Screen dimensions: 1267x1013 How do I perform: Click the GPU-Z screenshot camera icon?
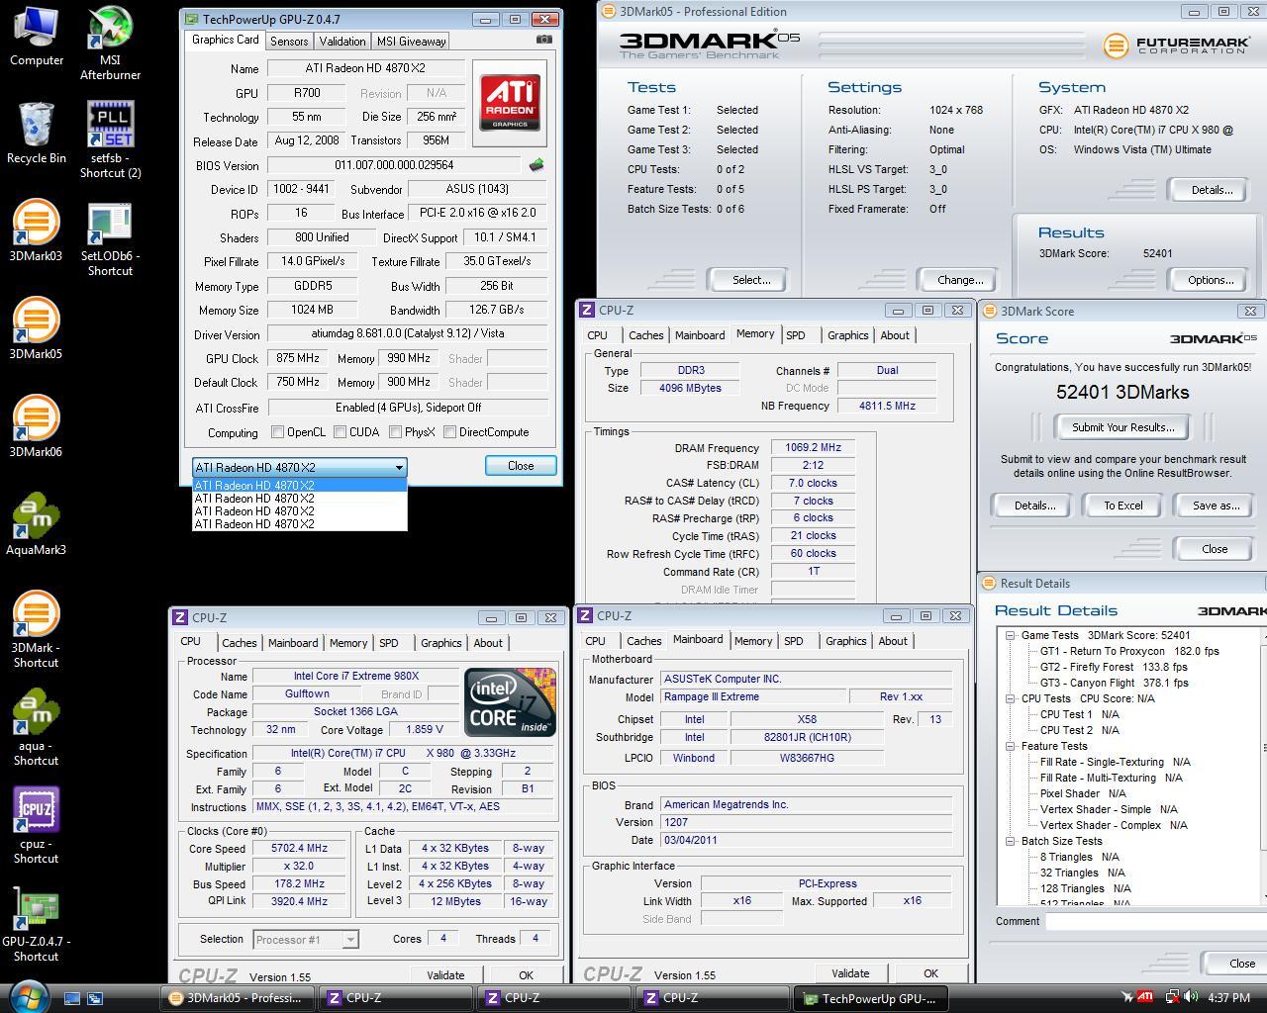click(x=544, y=40)
